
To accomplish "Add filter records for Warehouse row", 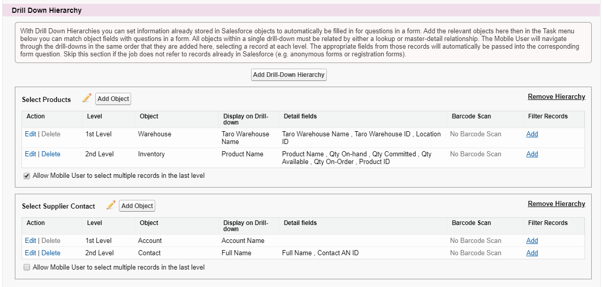I will (x=532, y=134).
